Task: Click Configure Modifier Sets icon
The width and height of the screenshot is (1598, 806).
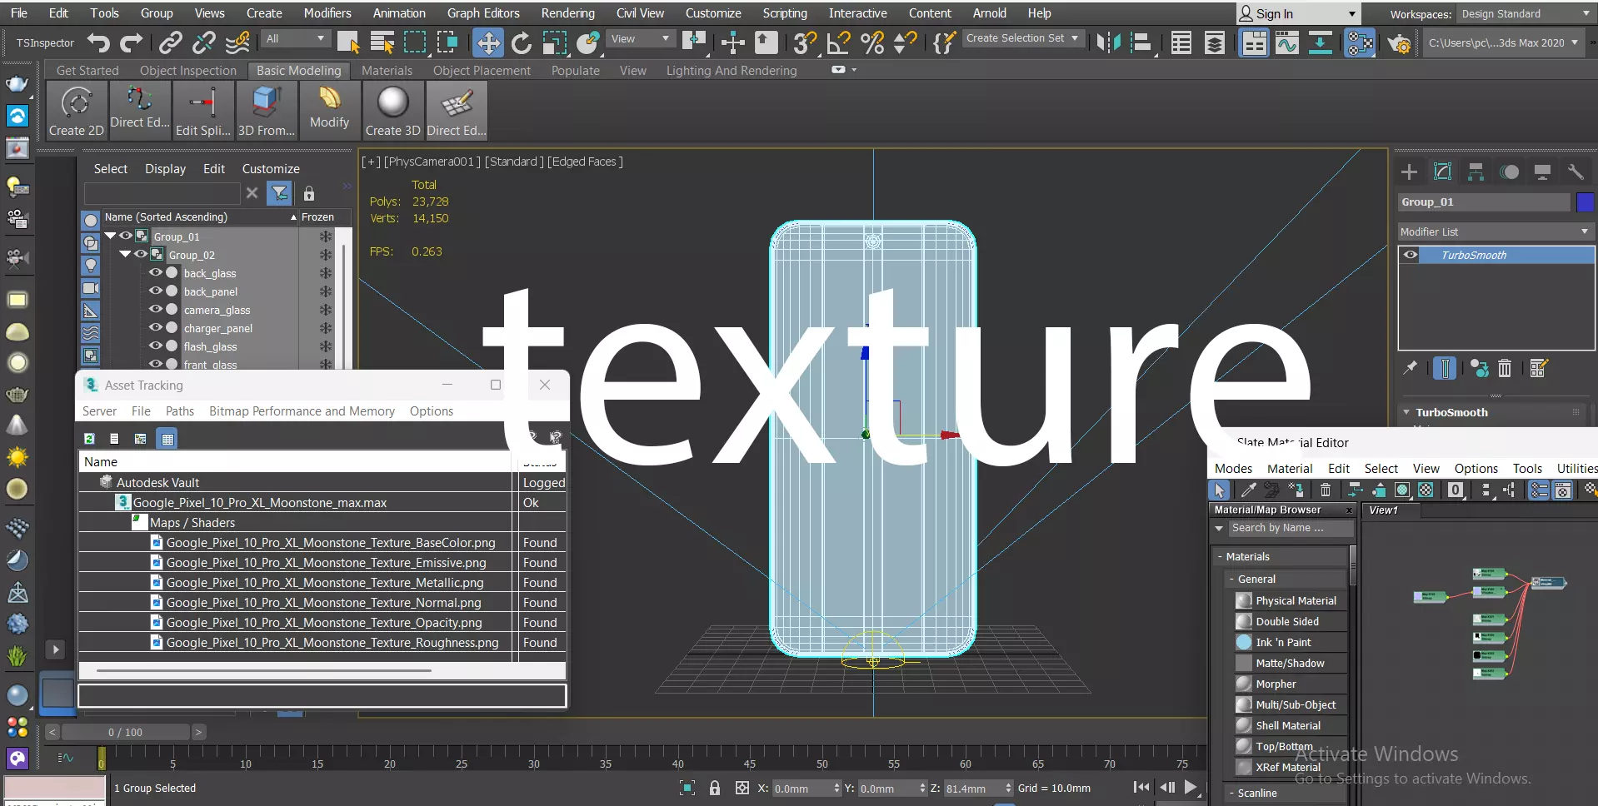Action: (1538, 368)
